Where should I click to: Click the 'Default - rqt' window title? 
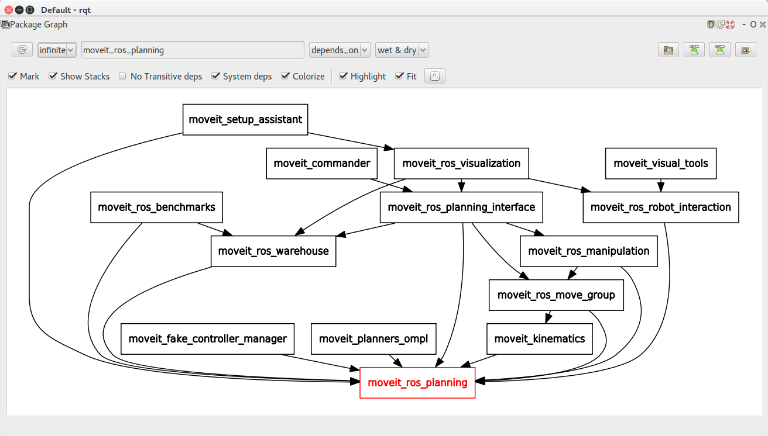[66, 10]
